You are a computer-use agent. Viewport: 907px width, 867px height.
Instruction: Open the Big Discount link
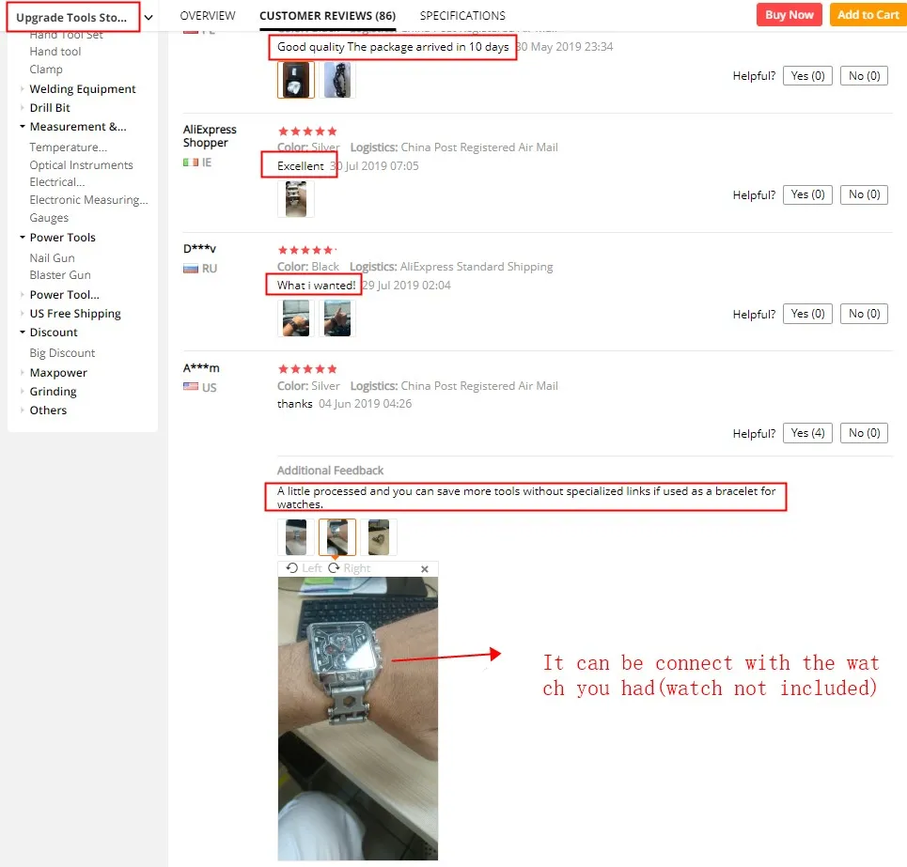[x=62, y=352]
